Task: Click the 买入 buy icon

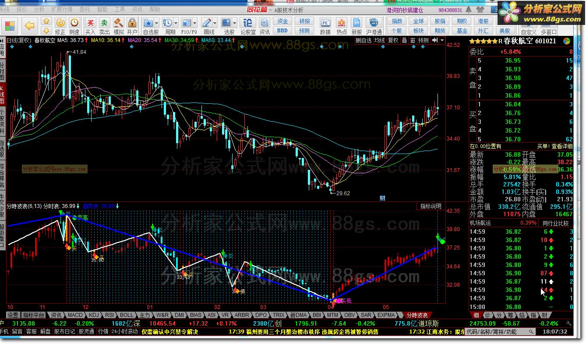Action: click(90, 26)
